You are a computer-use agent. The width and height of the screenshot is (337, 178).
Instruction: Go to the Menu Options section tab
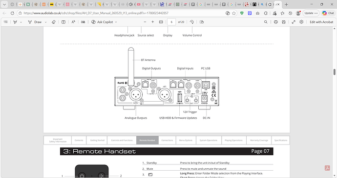click(x=186, y=141)
